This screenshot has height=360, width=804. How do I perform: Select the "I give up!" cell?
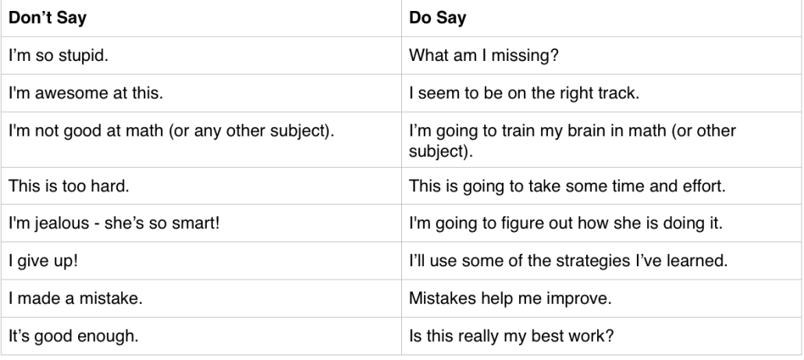(x=201, y=261)
